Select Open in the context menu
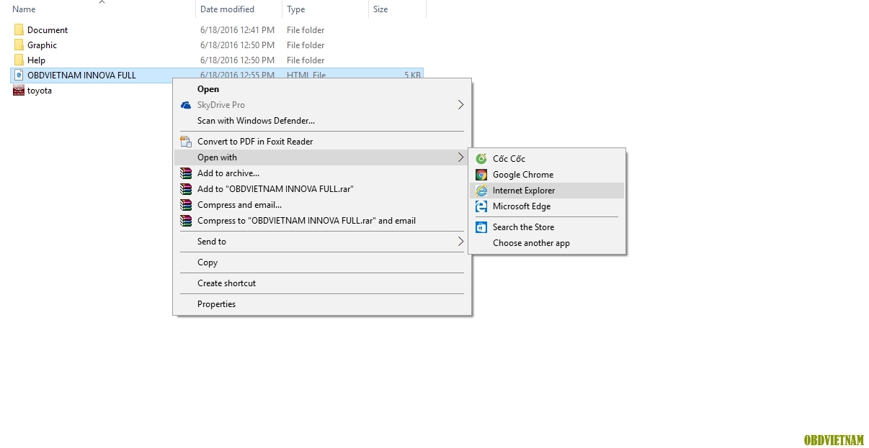This screenshot has width=869, height=448. click(x=322, y=89)
